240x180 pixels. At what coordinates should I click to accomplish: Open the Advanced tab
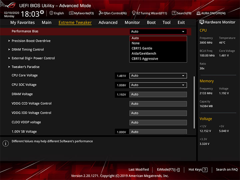(108, 23)
